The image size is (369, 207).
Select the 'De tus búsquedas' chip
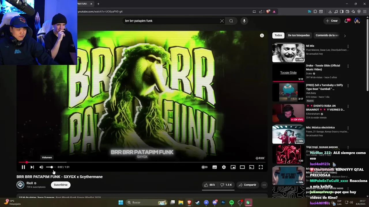[x=299, y=35]
